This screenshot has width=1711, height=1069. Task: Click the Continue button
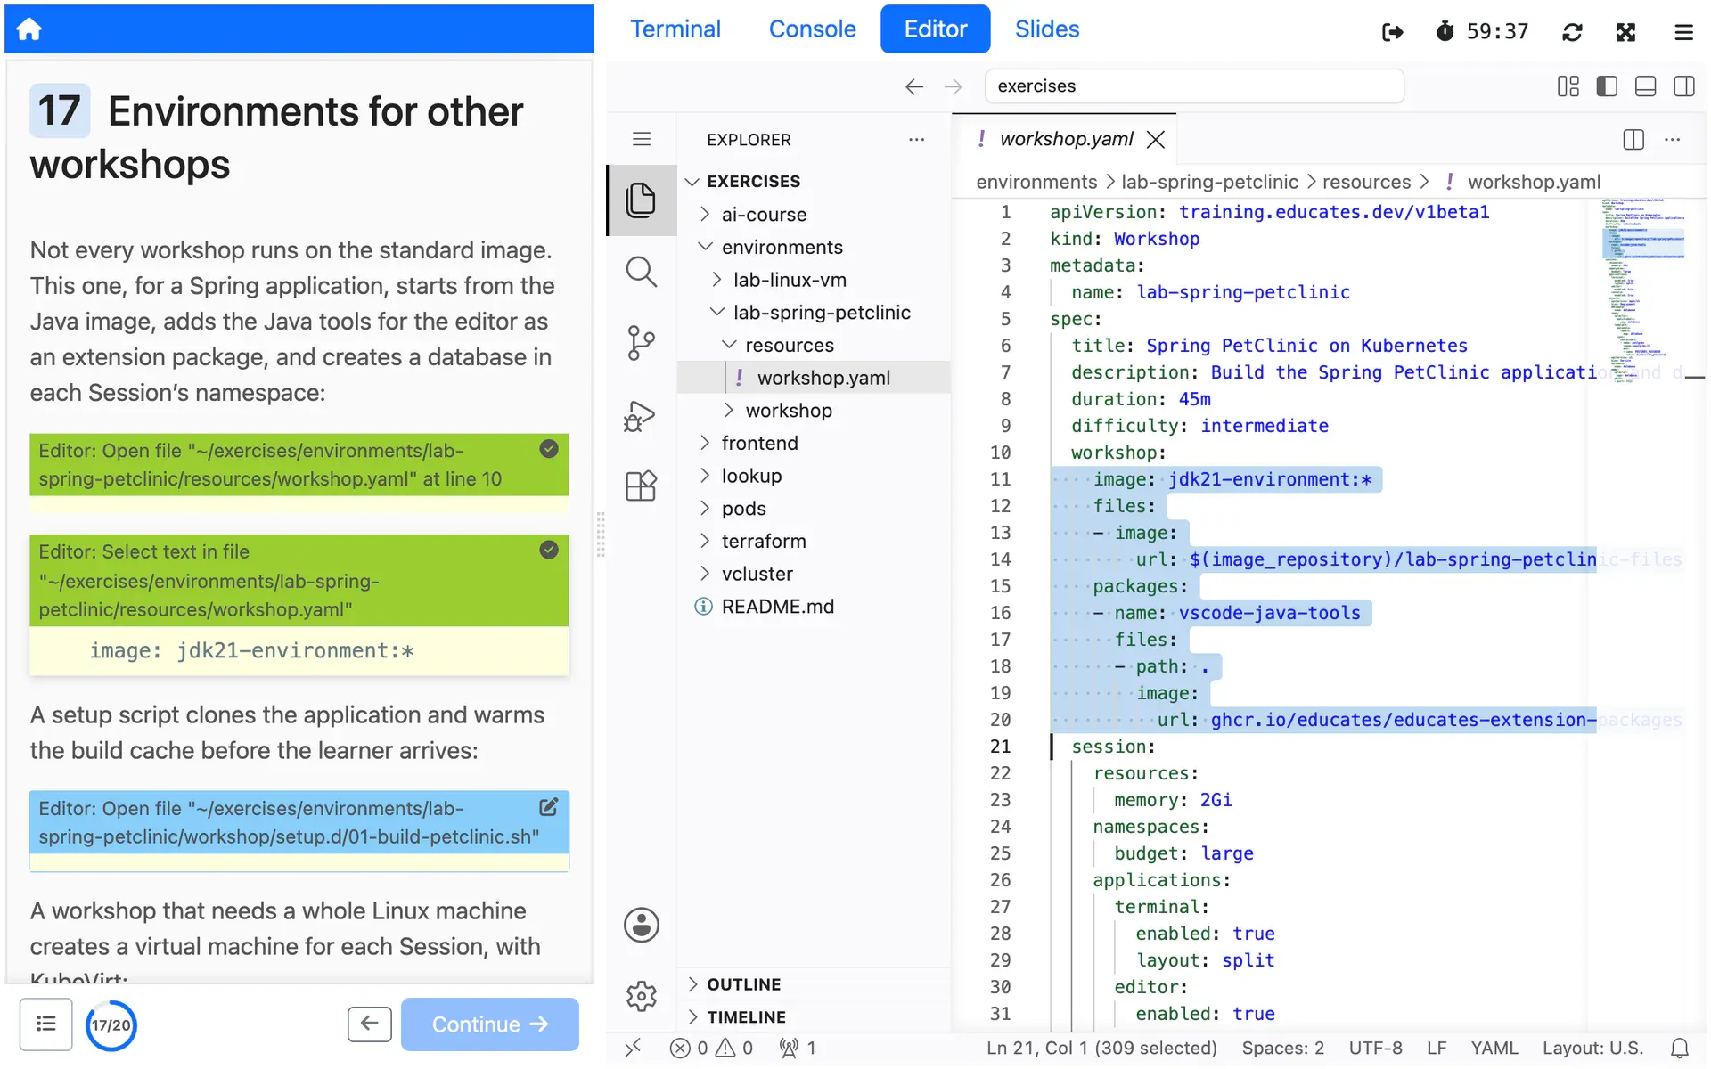click(489, 1024)
